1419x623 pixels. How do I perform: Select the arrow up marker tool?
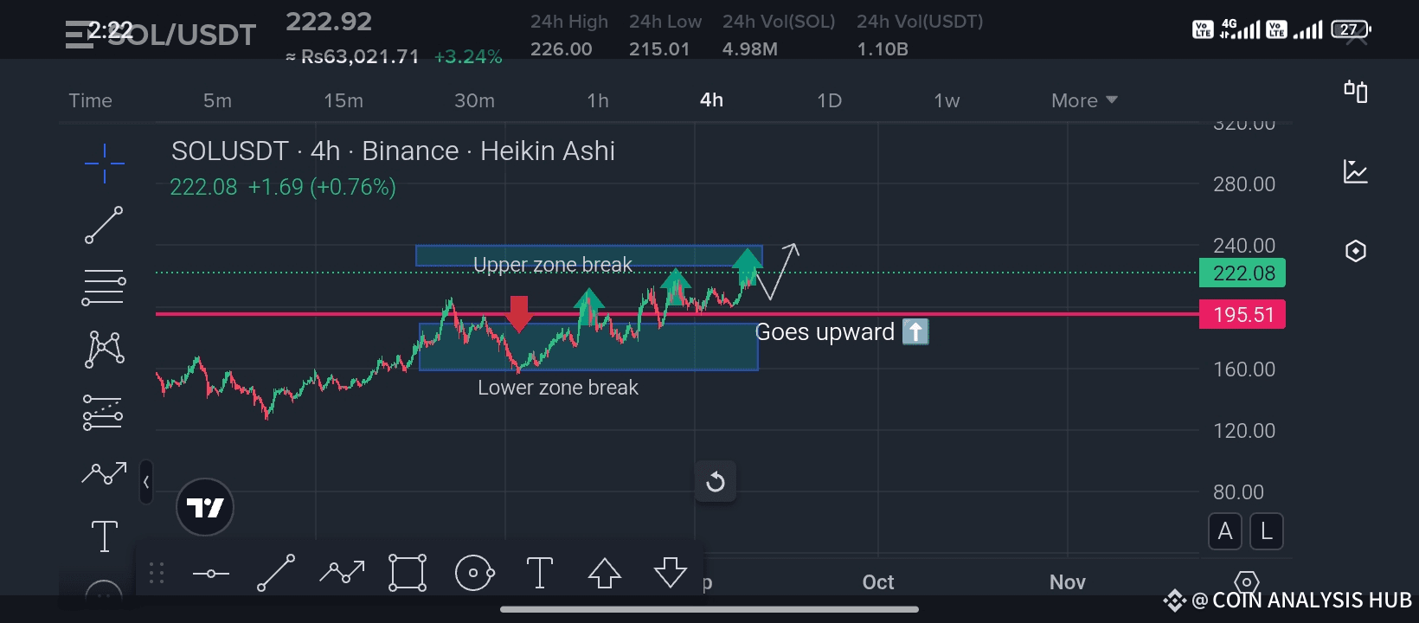click(x=605, y=573)
